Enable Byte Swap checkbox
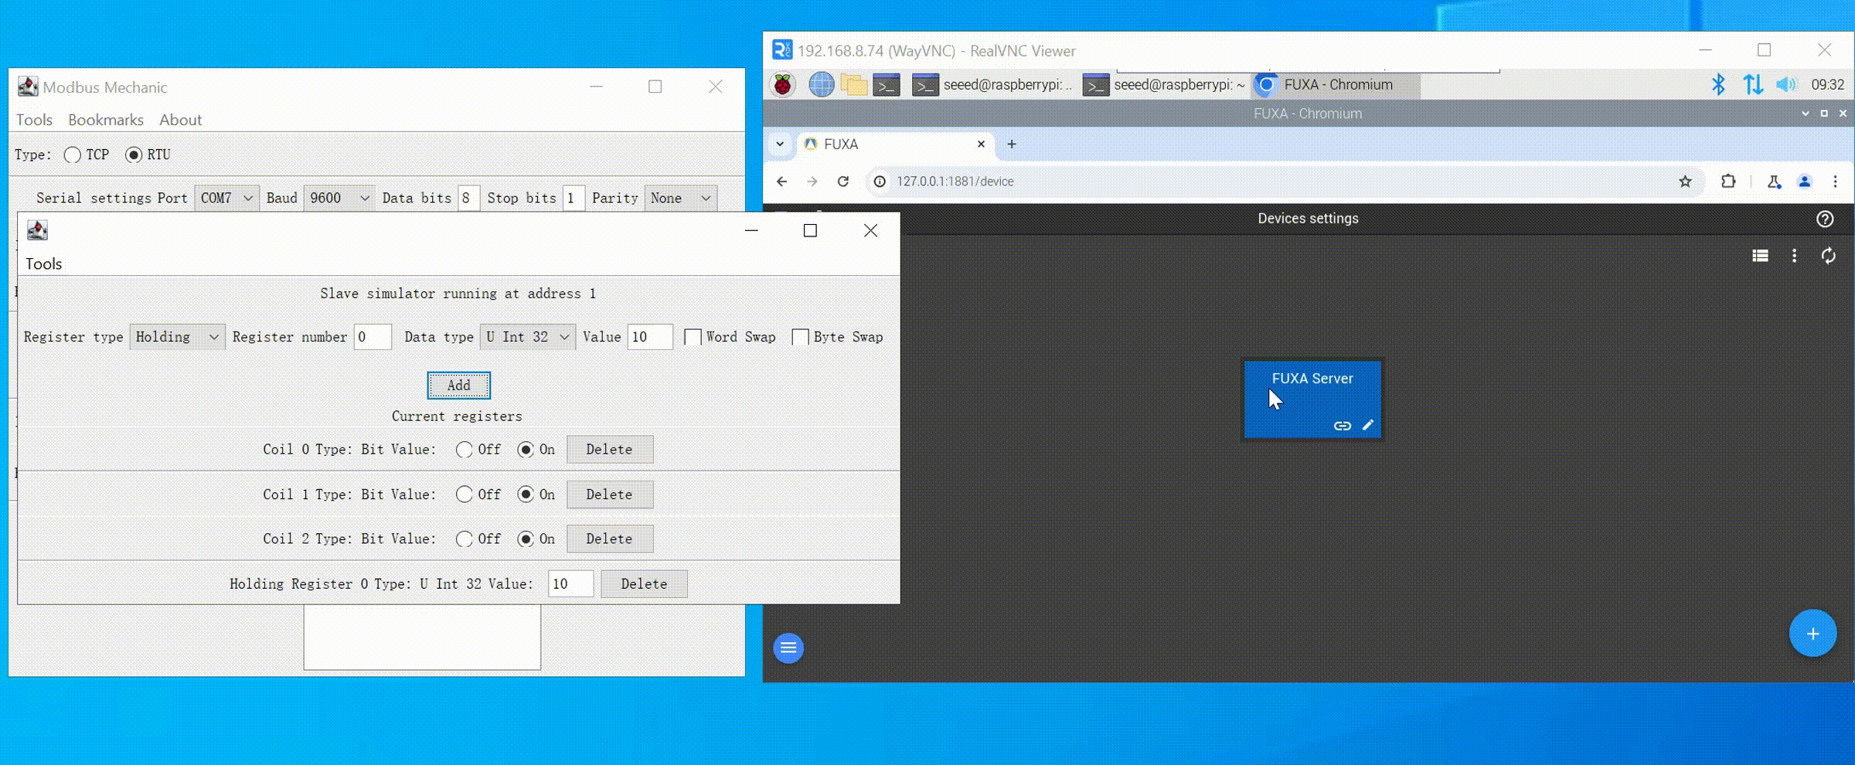This screenshot has width=1855, height=765. pyautogui.click(x=801, y=338)
